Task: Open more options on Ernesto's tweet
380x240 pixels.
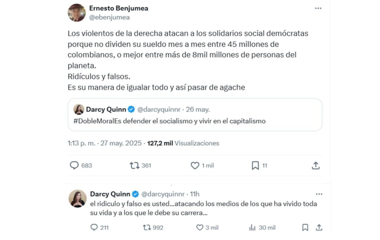Action: click(x=318, y=8)
